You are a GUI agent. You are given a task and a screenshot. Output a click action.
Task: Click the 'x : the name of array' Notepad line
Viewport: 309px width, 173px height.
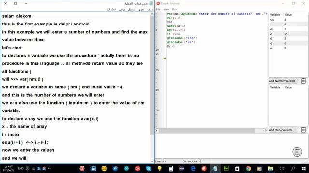pyautogui.click(x=25, y=126)
